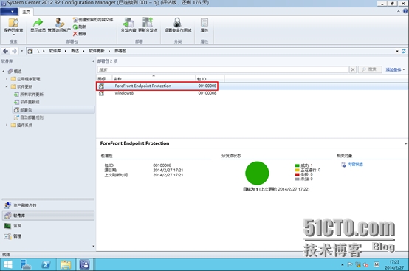Click the flag notification tray icon
Viewport: 409px width, 271px height.
350,265
